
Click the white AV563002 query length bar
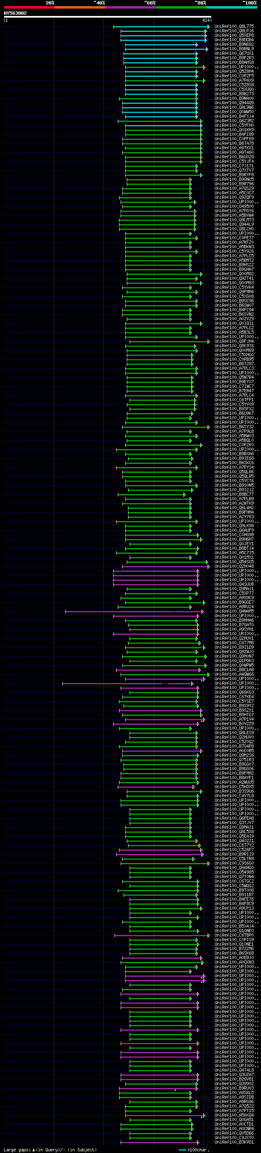pos(108,16)
